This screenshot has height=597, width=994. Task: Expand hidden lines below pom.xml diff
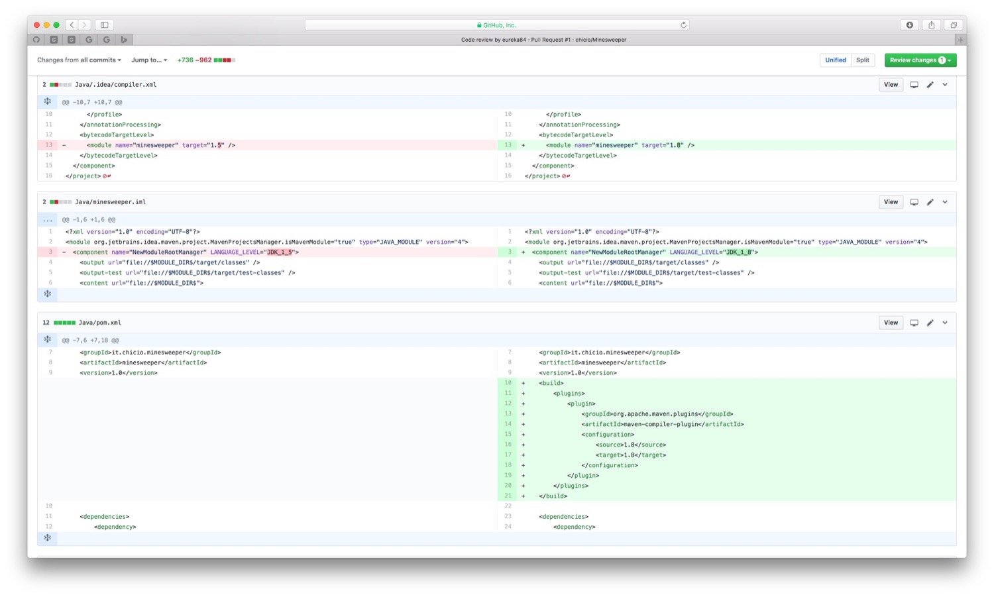47,538
